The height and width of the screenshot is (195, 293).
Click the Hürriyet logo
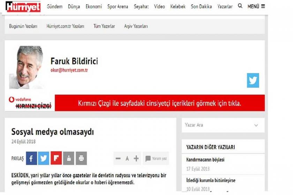23,7
